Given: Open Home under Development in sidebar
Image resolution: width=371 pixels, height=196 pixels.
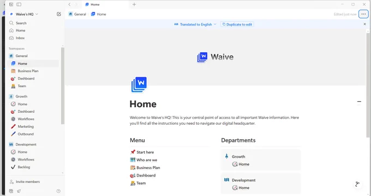Looking at the screenshot, I should click(x=22, y=152).
